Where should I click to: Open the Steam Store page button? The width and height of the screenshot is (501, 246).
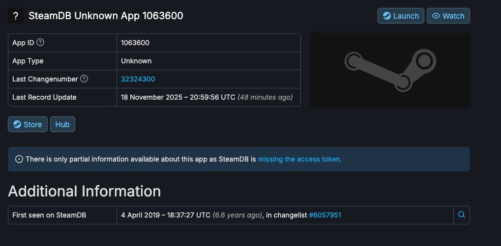(28, 124)
